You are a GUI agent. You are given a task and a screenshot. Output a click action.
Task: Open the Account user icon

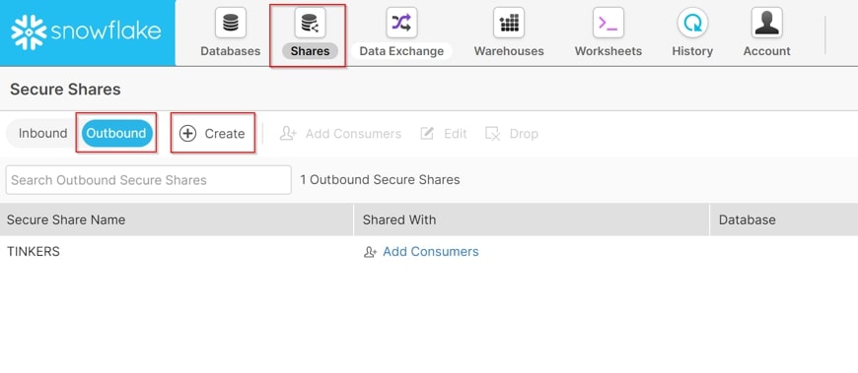click(x=766, y=23)
